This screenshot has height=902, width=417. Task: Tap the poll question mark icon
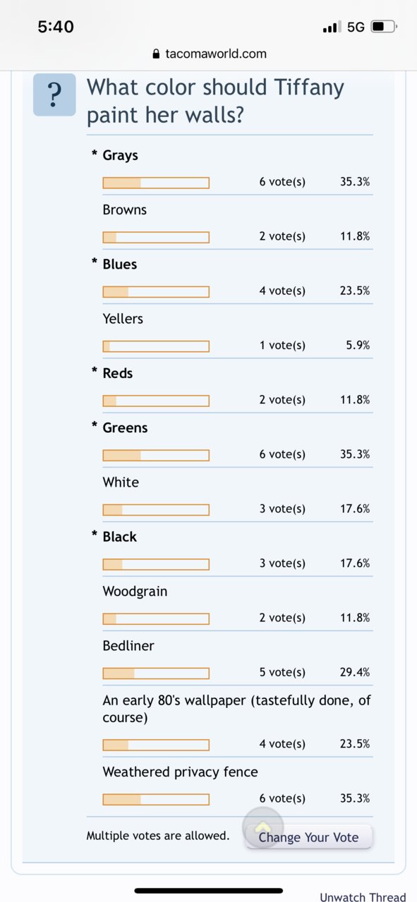[x=54, y=95]
